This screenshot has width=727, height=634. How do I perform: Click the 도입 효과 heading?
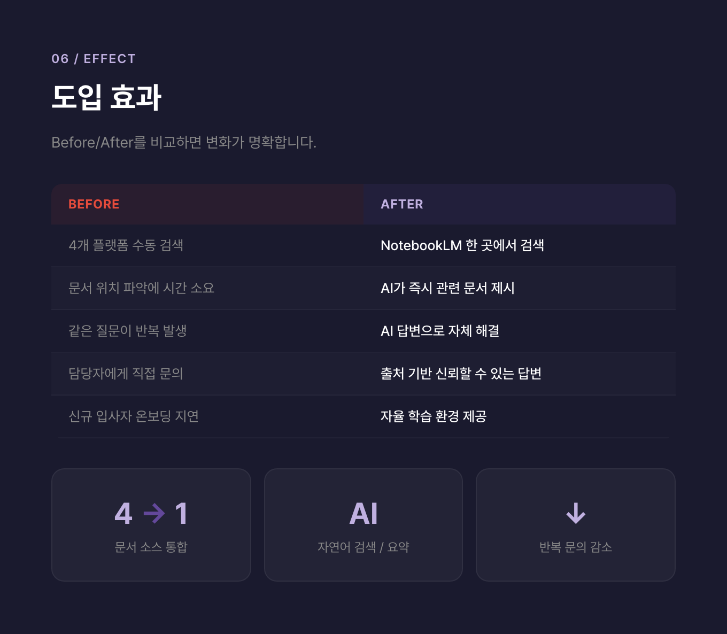tap(106, 97)
